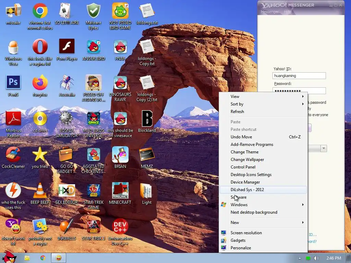Image resolution: width=351 pixels, height=263 pixels.
Task: Open the cd drive disc icon
Action: (x=40, y=118)
